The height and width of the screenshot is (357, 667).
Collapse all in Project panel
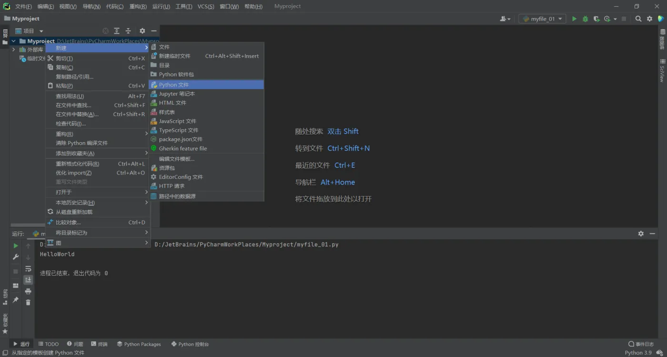(128, 31)
